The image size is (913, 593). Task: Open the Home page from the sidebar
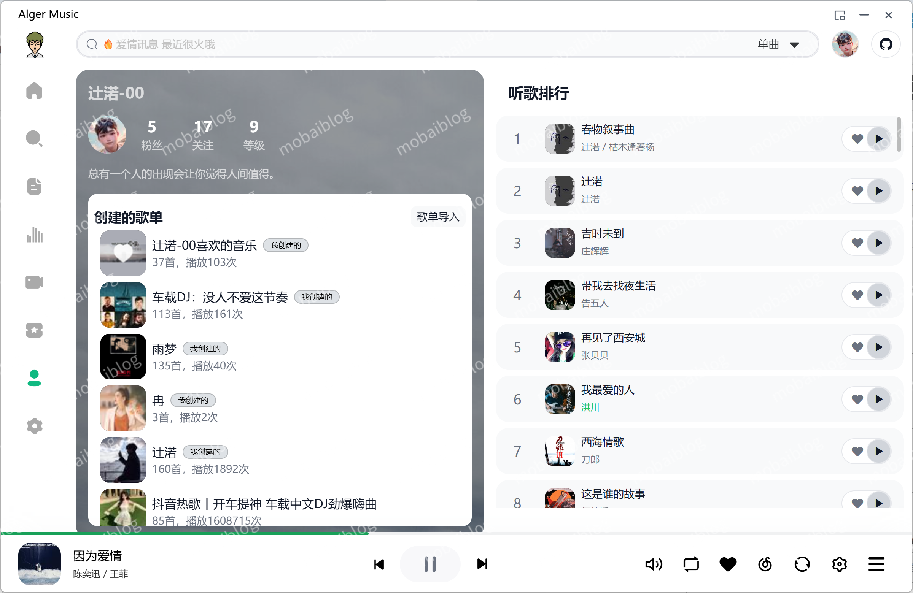coord(34,91)
